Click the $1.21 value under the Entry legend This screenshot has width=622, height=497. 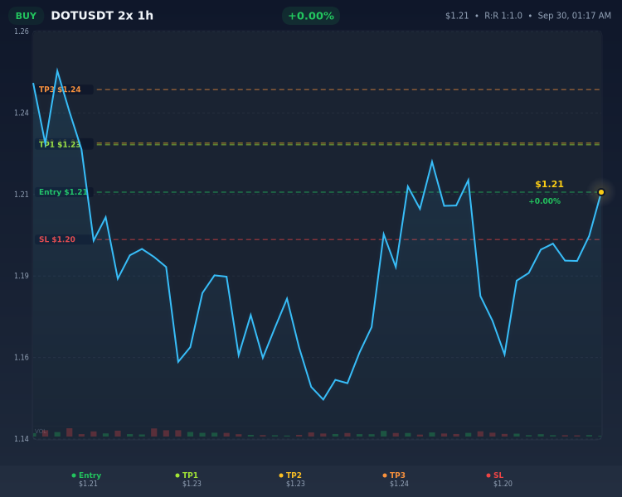pos(88,484)
